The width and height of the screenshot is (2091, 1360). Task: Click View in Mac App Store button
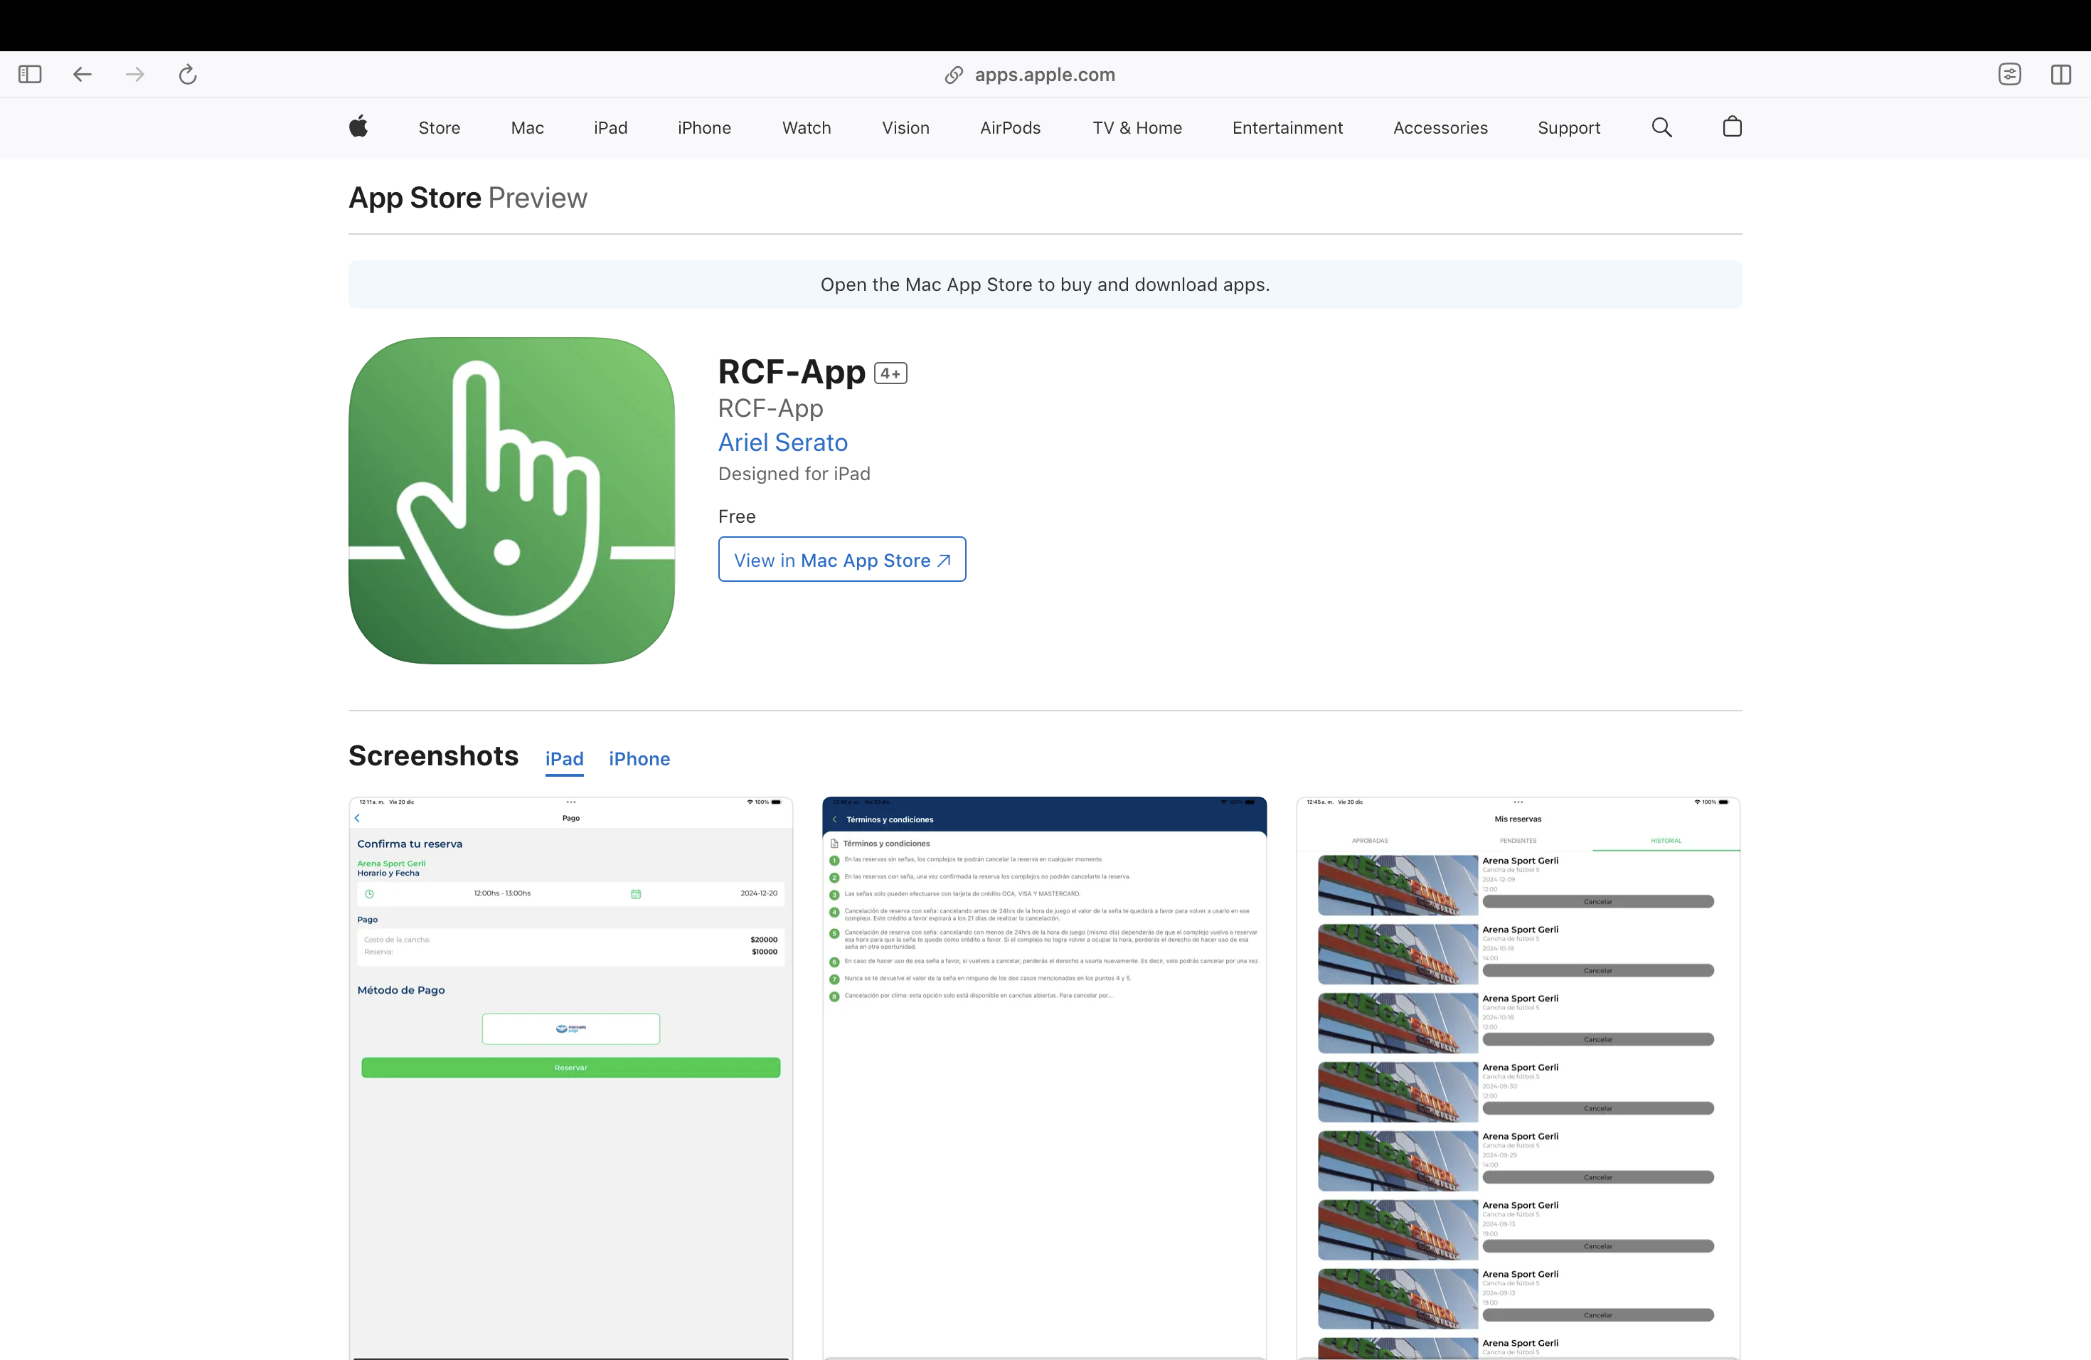point(841,560)
